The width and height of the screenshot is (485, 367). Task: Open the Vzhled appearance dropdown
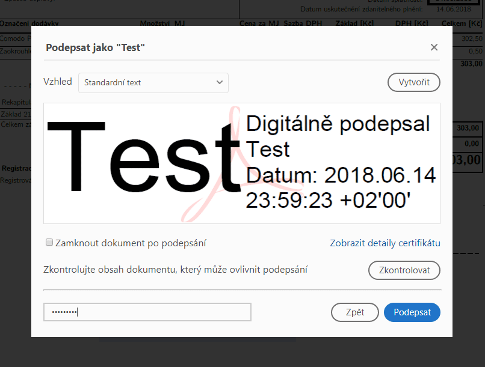pyautogui.click(x=153, y=83)
